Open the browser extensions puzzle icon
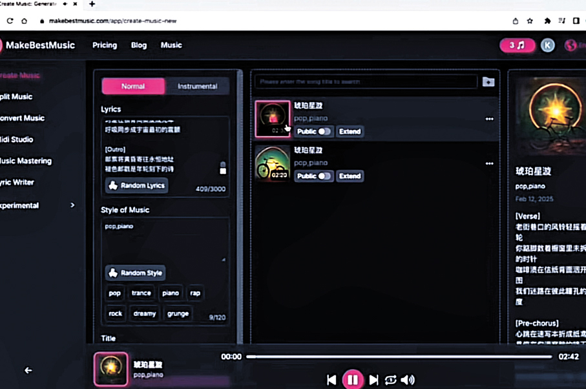The image size is (586, 389). pos(547,21)
